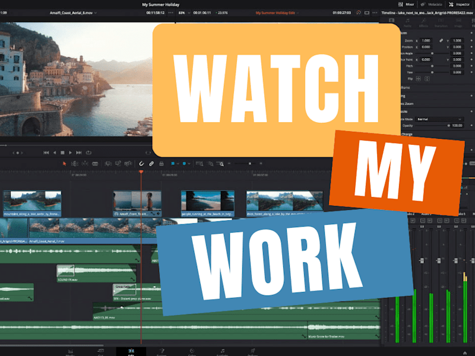This screenshot has height=356, width=475.
Task: Open the Inspector panel
Action: coord(459,4)
